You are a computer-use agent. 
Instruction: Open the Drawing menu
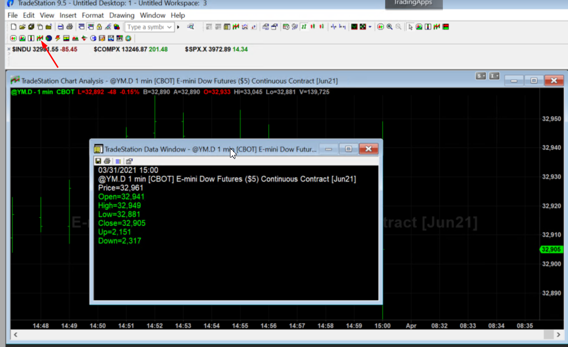(x=121, y=15)
